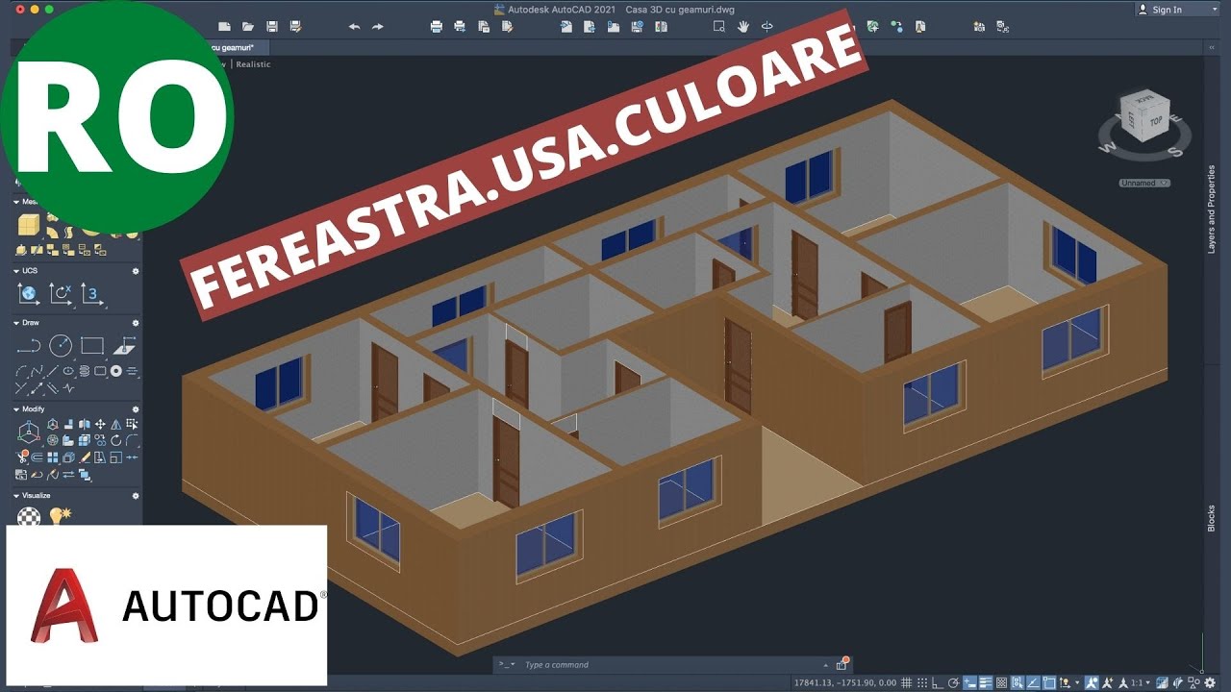The image size is (1231, 692).
Task: Select the Circle tool in the Draw panel
Action: tap(61, 346)
